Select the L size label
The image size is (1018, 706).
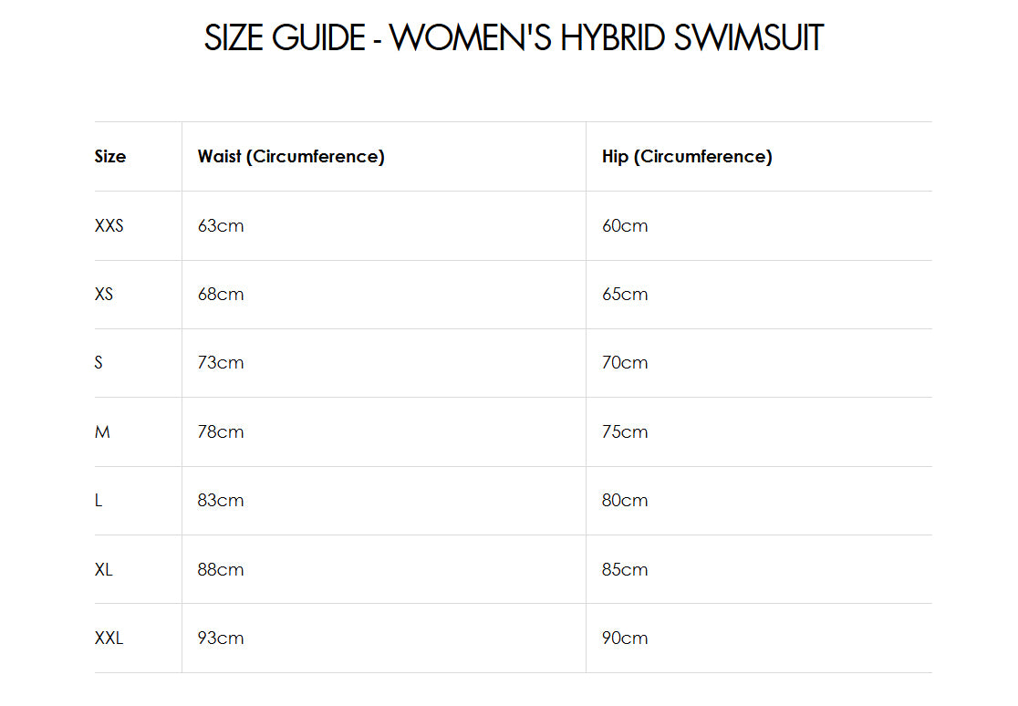point(99,501)
